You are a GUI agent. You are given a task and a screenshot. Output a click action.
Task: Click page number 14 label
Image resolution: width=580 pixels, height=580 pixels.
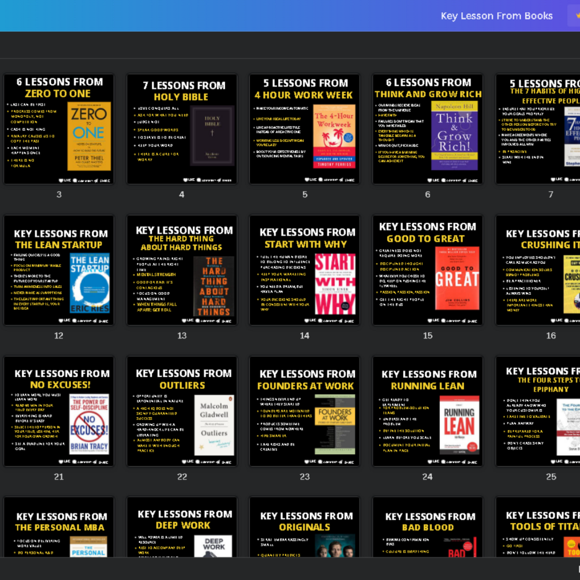point(305,336)
